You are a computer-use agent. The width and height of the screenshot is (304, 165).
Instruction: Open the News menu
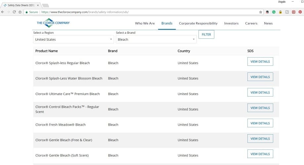tap(268, 23)
